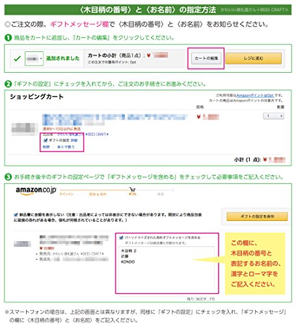Click the green step 1 number circle
The image size is (296, 325).
pos(8,38)
